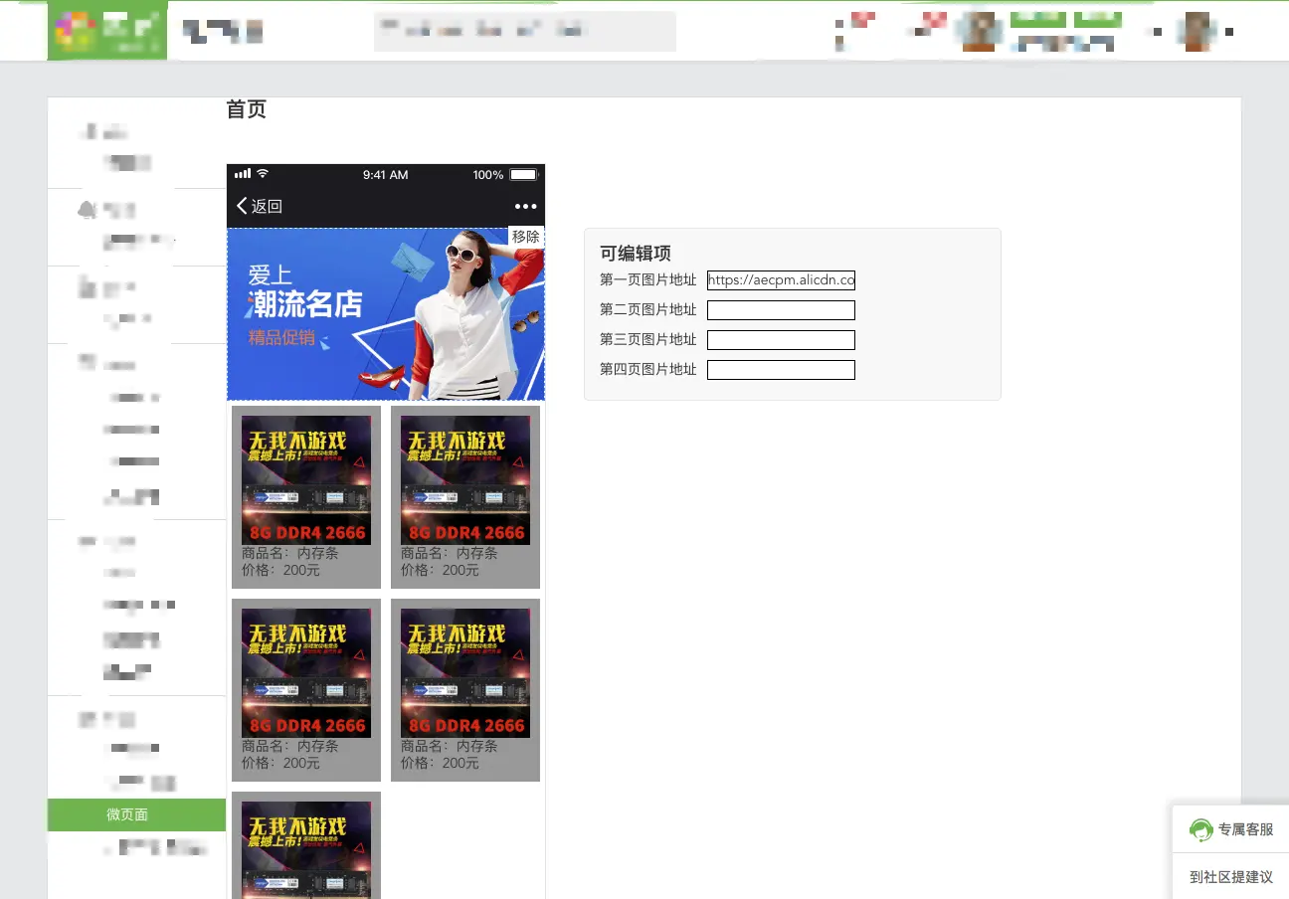Click the 首页 page title

(x=247, y=109)
